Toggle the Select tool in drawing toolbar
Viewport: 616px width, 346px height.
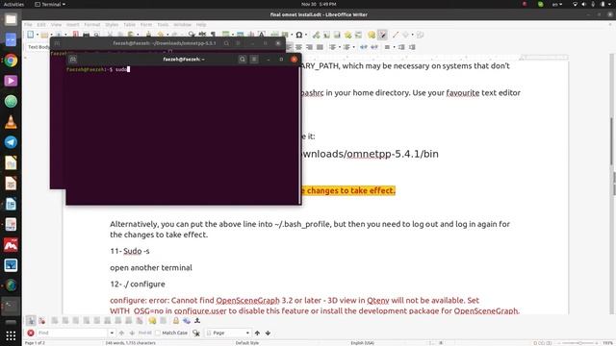(x=31, y=320)
